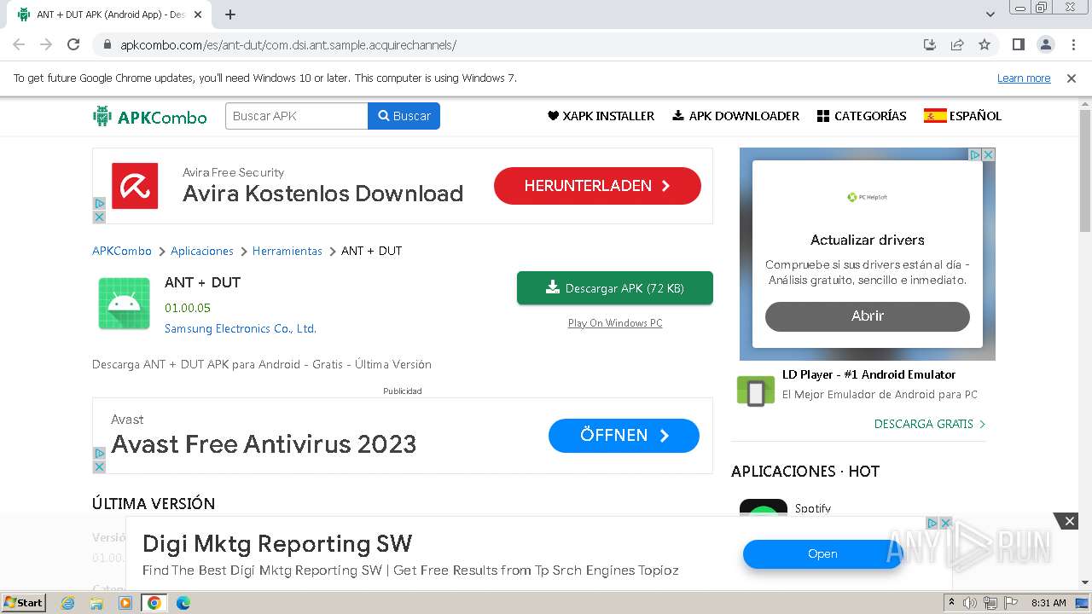This screenshot has height=614, width=1092.
Task: Click the Descargar APK (72 KB) button
Action: [615, 288]
